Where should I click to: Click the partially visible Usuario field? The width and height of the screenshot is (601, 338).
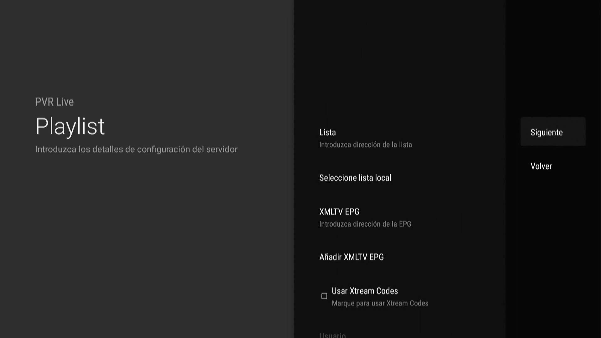[332, 335]
